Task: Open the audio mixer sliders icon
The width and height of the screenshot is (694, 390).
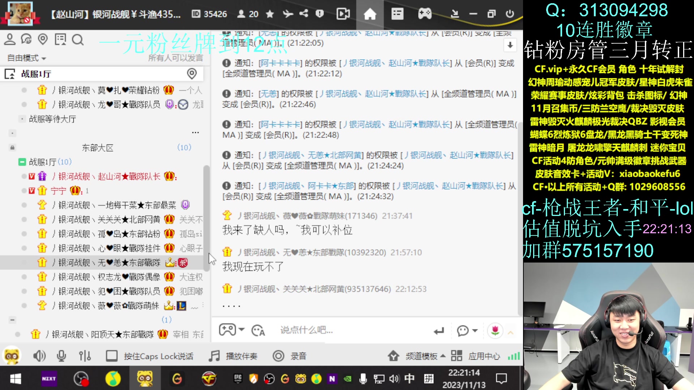Action: [x=85, y=356]
